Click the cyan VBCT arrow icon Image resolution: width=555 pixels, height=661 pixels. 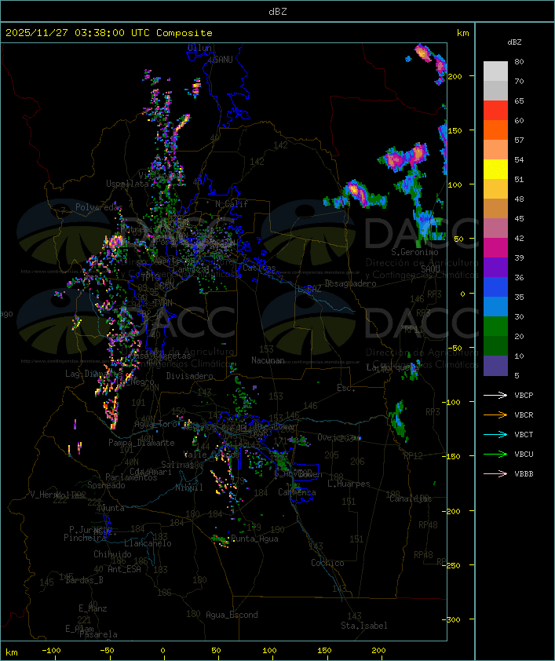[x=495, y=434]
